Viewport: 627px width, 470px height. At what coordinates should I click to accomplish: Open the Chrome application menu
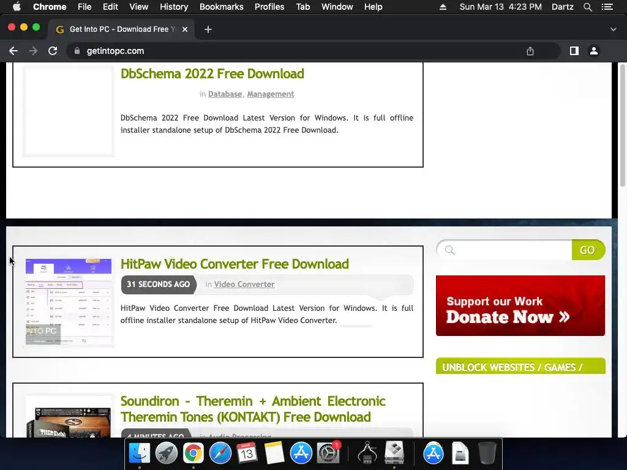pyautogui.click(x=50, y=7)
